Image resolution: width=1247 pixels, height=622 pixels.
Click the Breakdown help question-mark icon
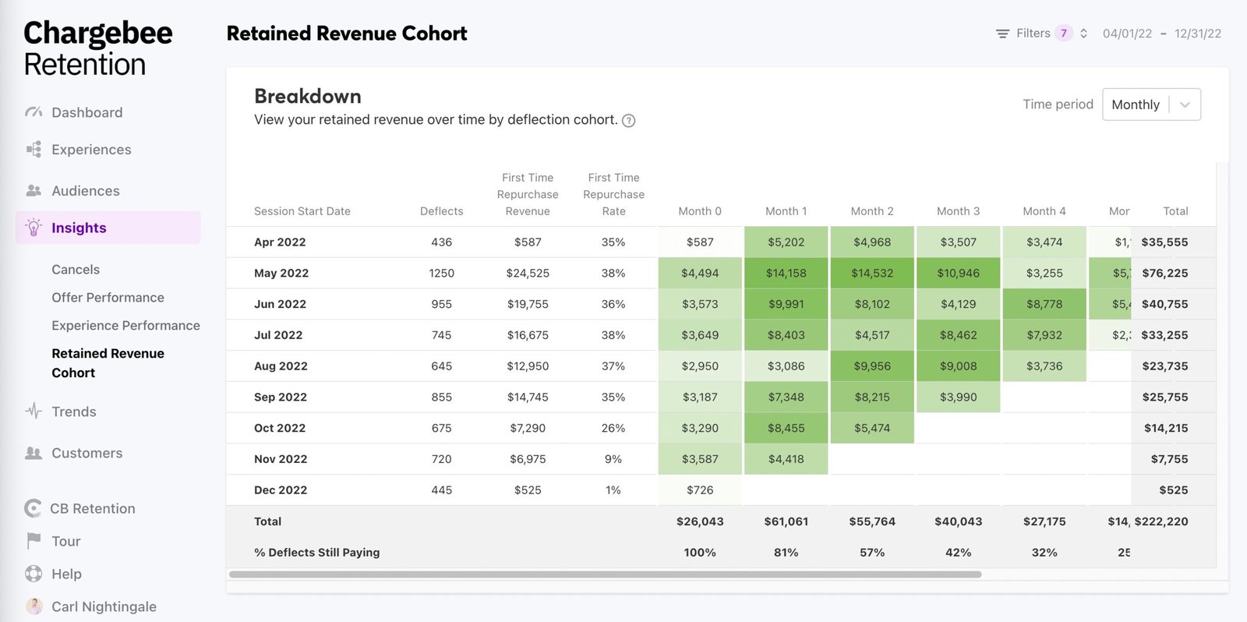(x=628, y=121)
